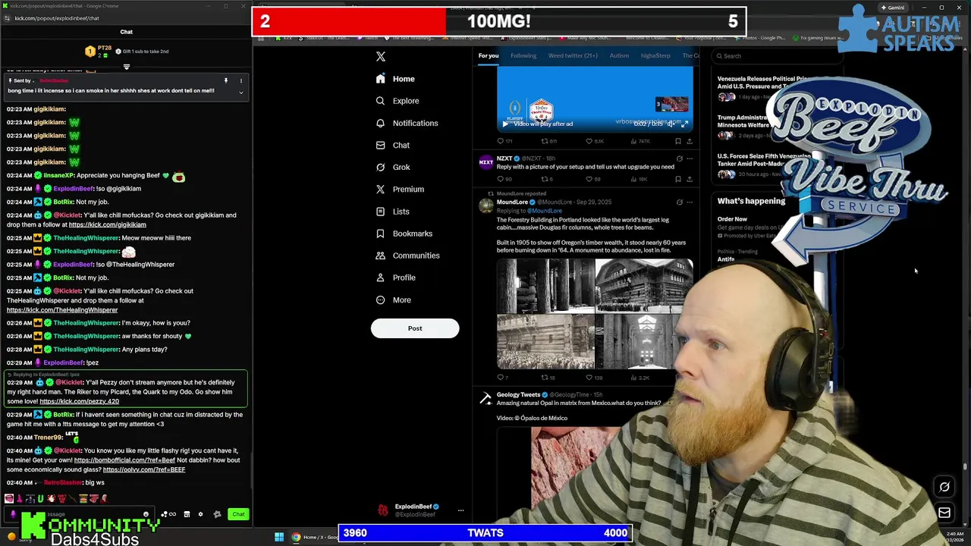The width and height of the screenshot is (971, 546).
Task: Open the X messages floating button
Action: click(x=944, y=513)
